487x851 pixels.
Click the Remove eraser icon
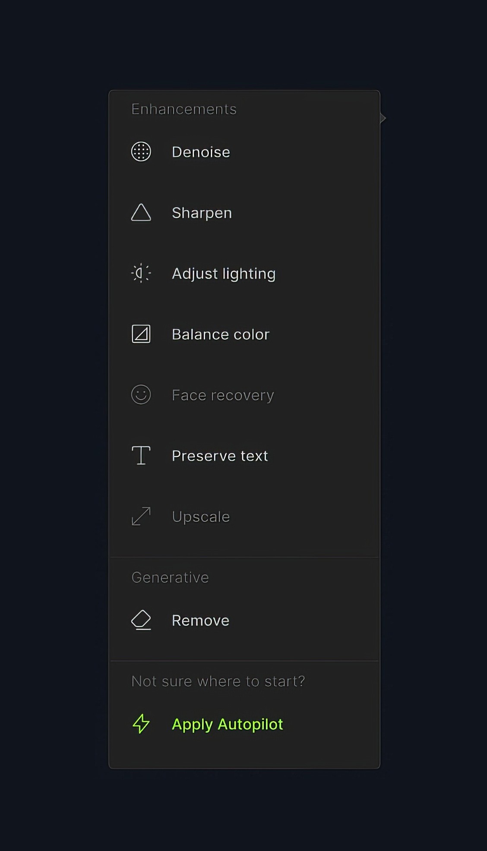point(140,620)
